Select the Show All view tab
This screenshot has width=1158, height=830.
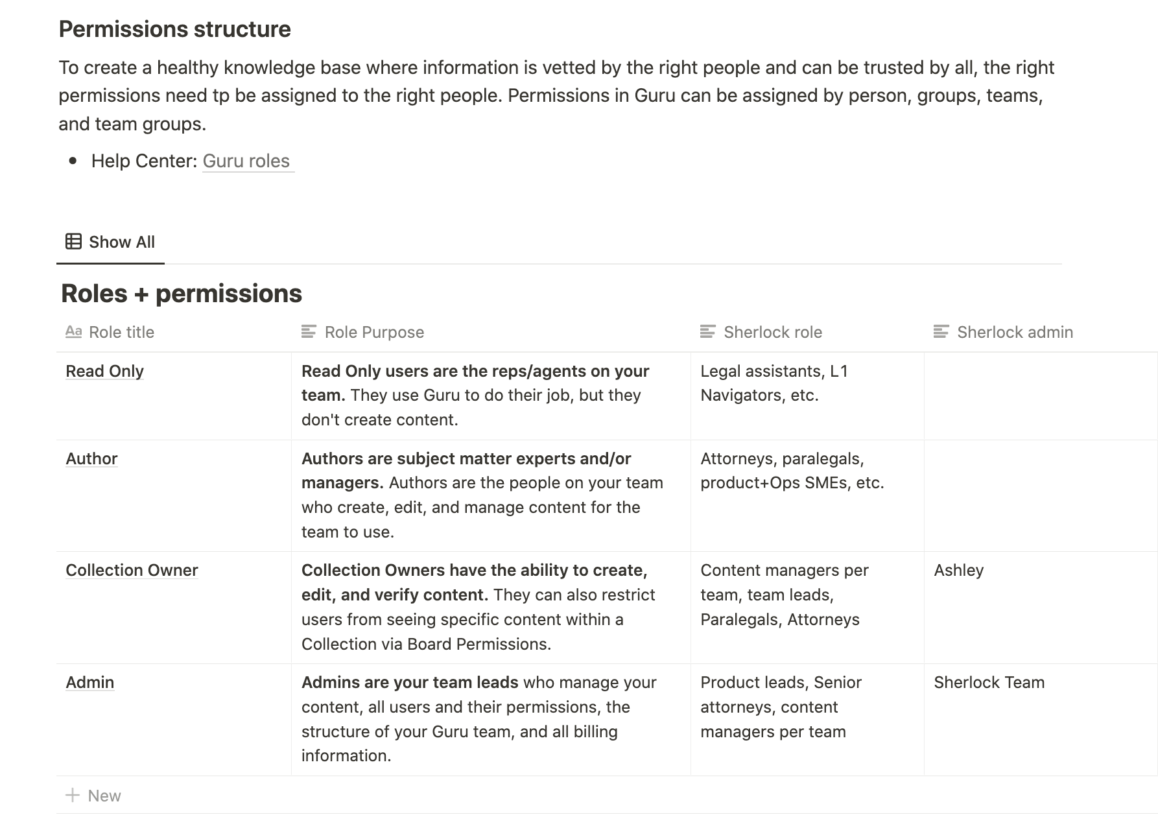pyautogui.click(x=110, y=242)
